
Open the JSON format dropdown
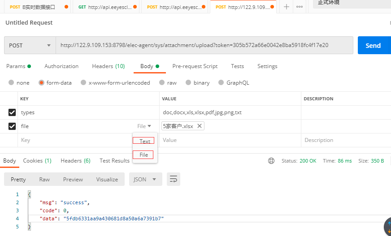[146, 179]
